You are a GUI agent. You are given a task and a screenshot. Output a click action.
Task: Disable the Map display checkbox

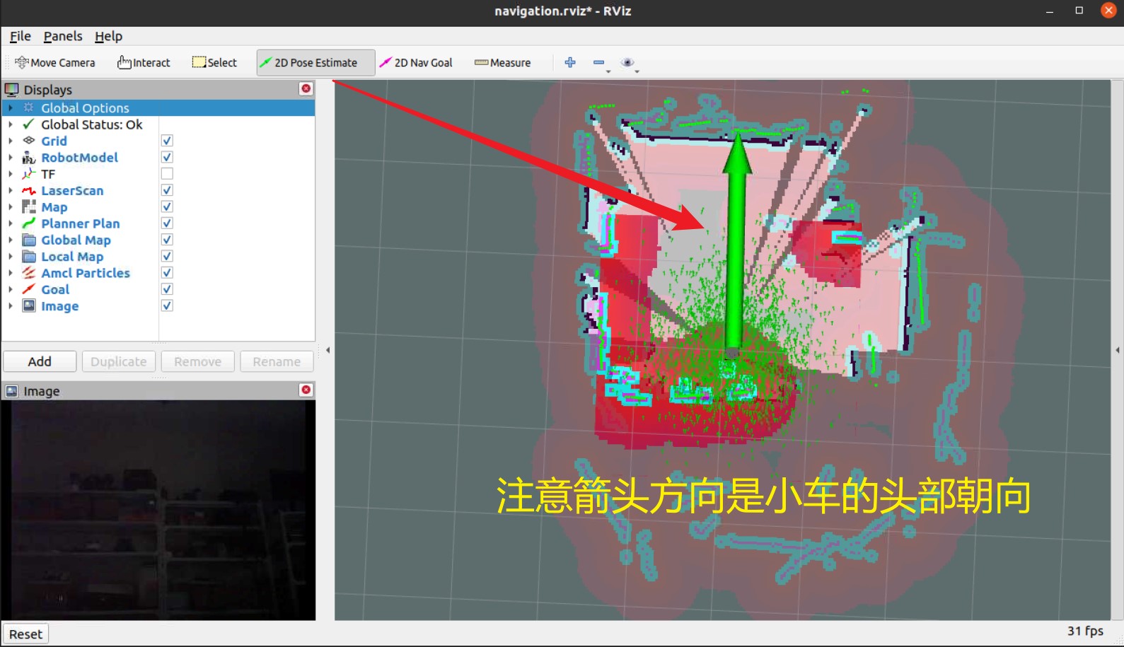click(167, 206)
